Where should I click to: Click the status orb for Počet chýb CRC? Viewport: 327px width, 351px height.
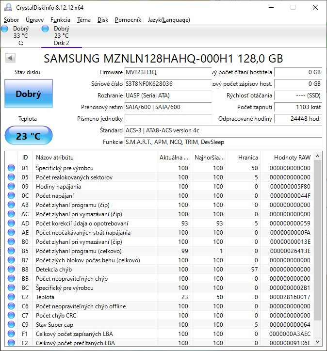pos(11,315)
